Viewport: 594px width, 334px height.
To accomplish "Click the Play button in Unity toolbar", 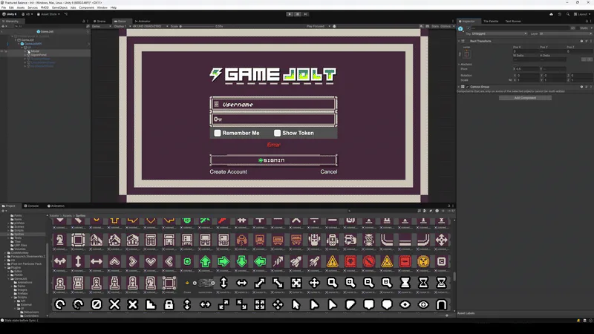I will (x=290, y=14).
